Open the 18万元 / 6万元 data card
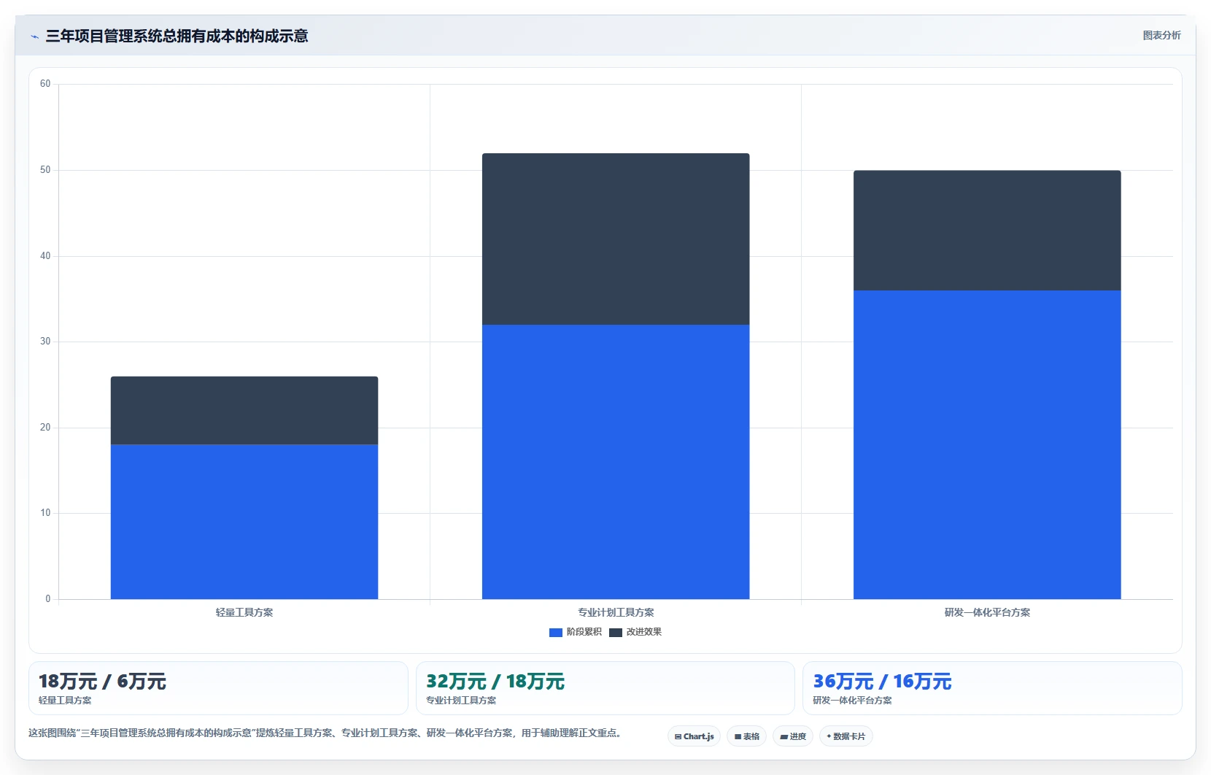 click(218, 688)
